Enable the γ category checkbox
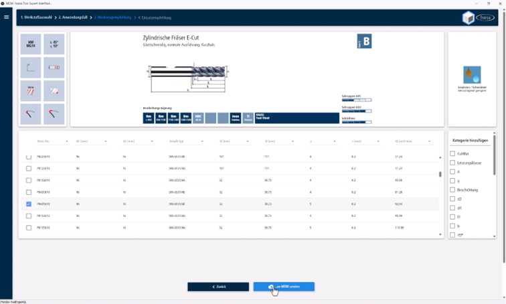Screen dimensions: 506x304 pyautogui.click(x=452, y=181)
